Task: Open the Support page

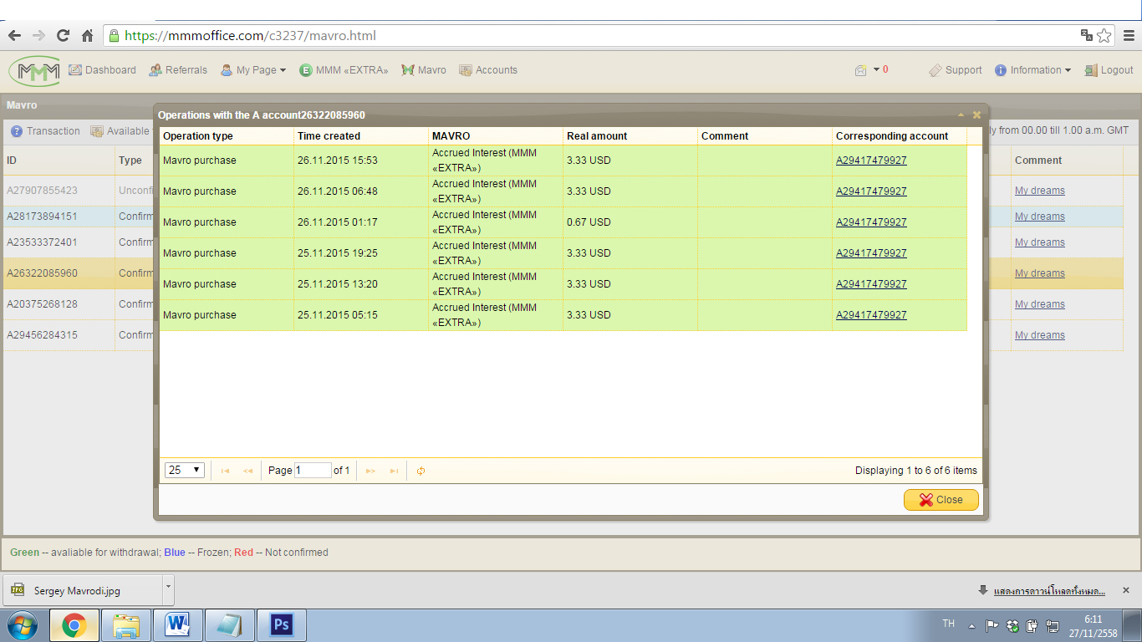Action: tap(956, 70)
